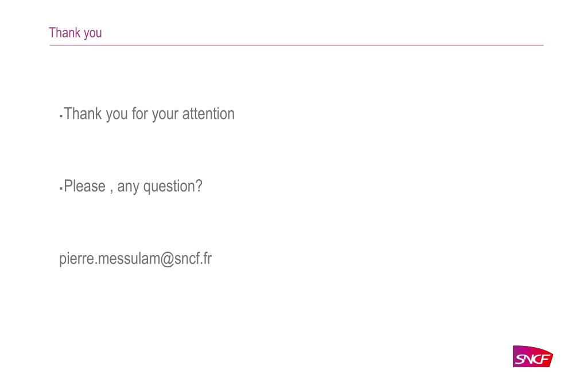This screenshot has height=377, width=587.
Task: Open the pierre.messulam@sncf.fr email address
Action: [135, 259]
